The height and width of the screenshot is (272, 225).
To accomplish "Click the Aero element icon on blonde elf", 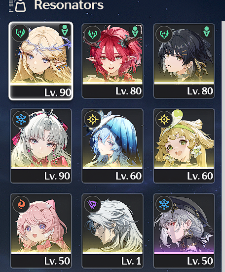I will coord(20,33).
